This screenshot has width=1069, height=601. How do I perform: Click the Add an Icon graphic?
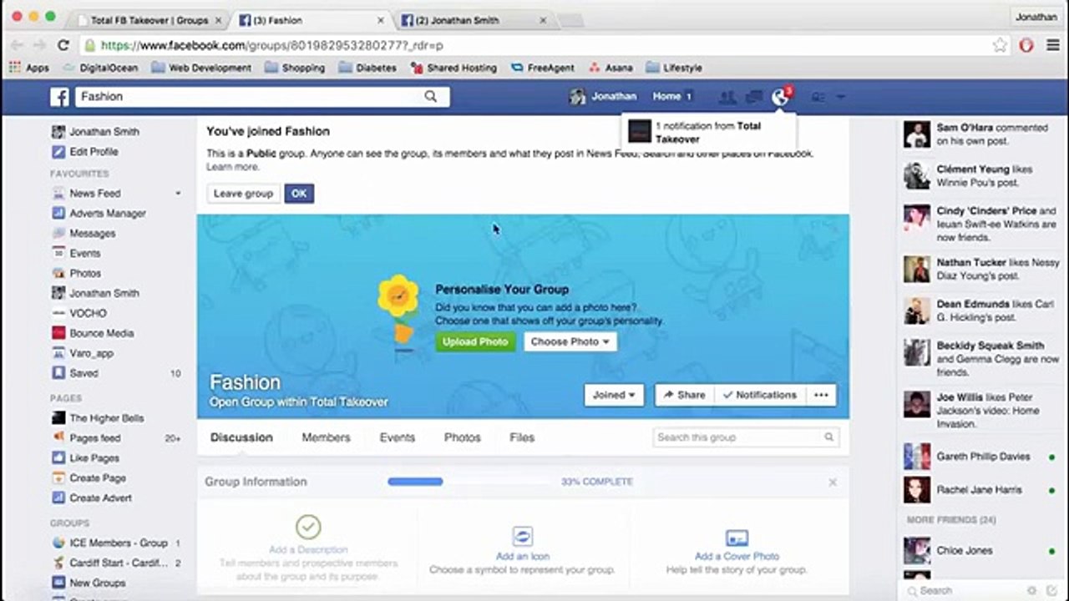point(523,536)
